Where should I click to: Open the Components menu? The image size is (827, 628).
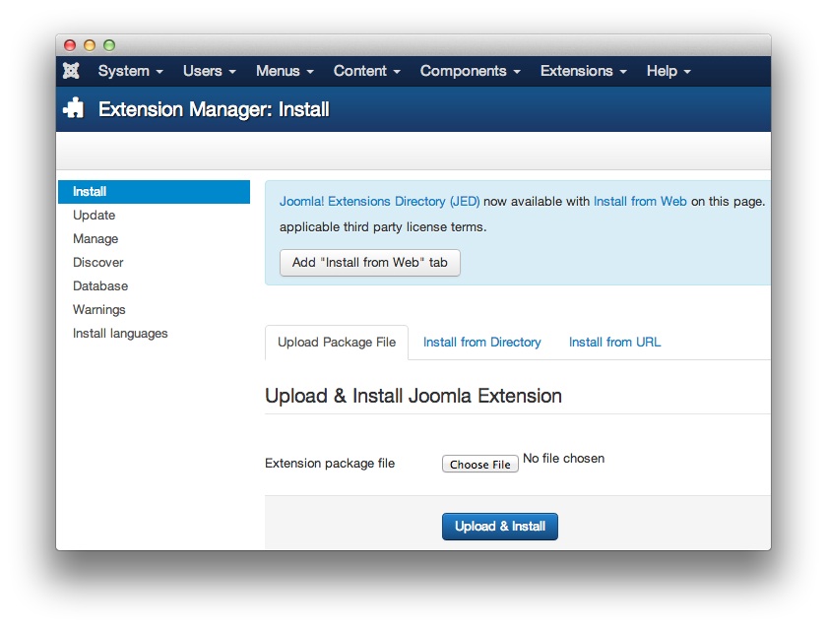point(470,71)
